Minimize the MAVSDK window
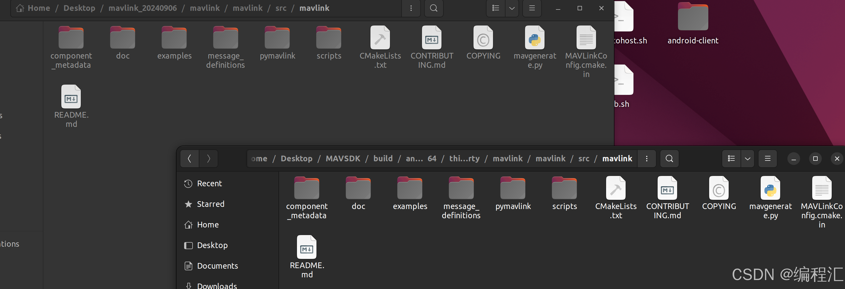The image size is (845, 289). pos(793,159)
